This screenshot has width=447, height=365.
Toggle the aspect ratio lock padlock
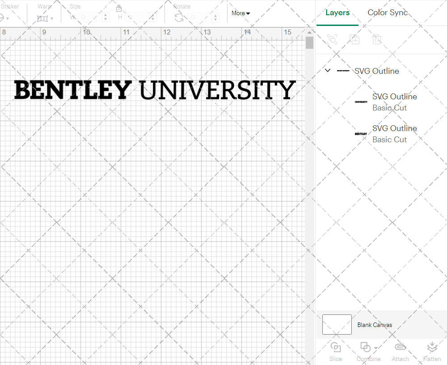tap(119, 8)
